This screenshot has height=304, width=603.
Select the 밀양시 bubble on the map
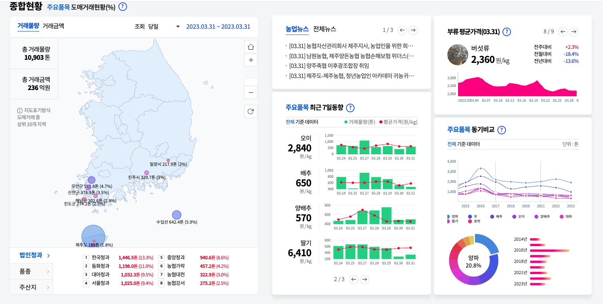tap(168, 160)
